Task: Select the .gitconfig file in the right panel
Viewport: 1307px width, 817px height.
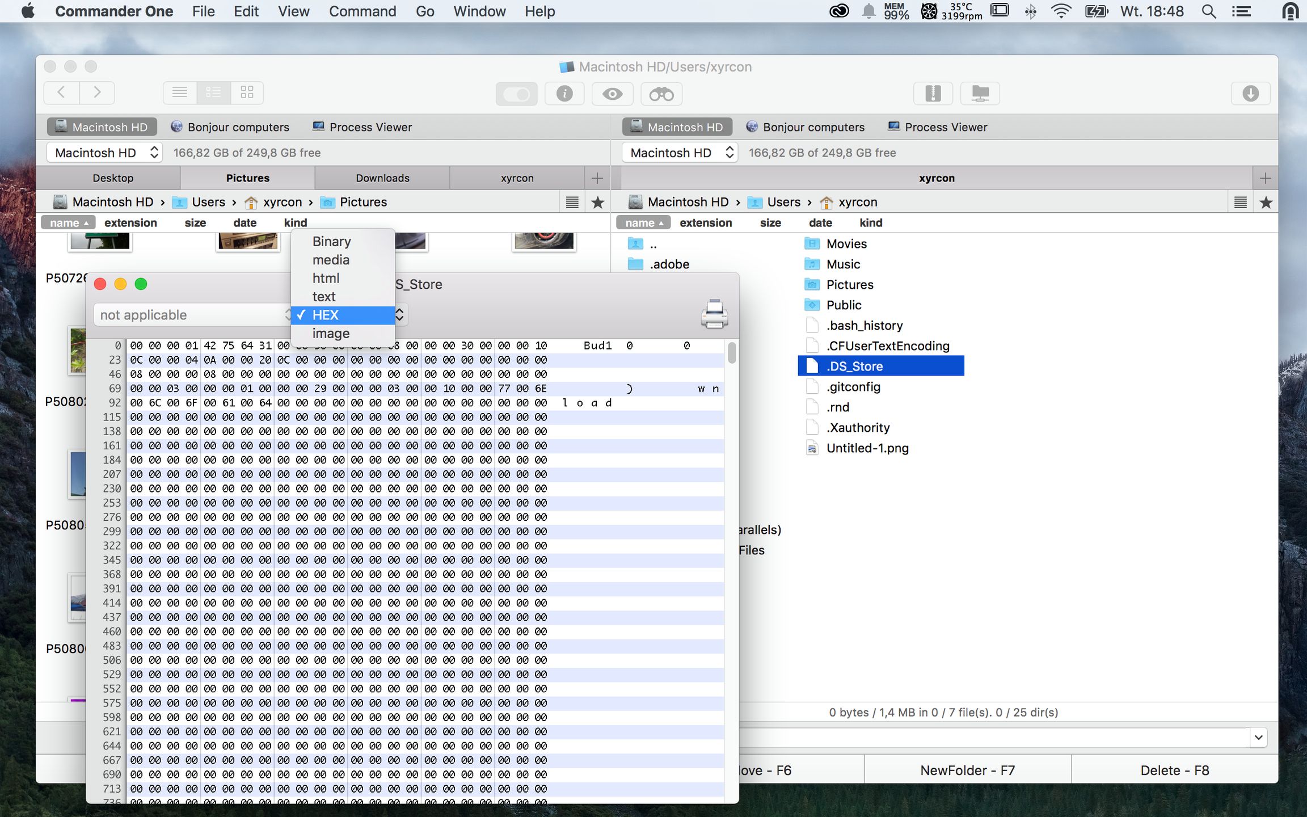Action: tap(853, 387)
